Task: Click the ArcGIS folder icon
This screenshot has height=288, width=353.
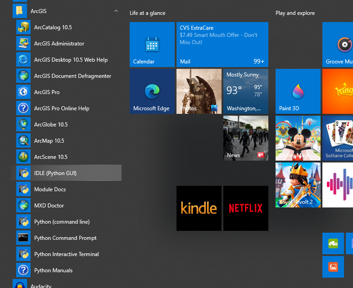Action: click(20, 11)
